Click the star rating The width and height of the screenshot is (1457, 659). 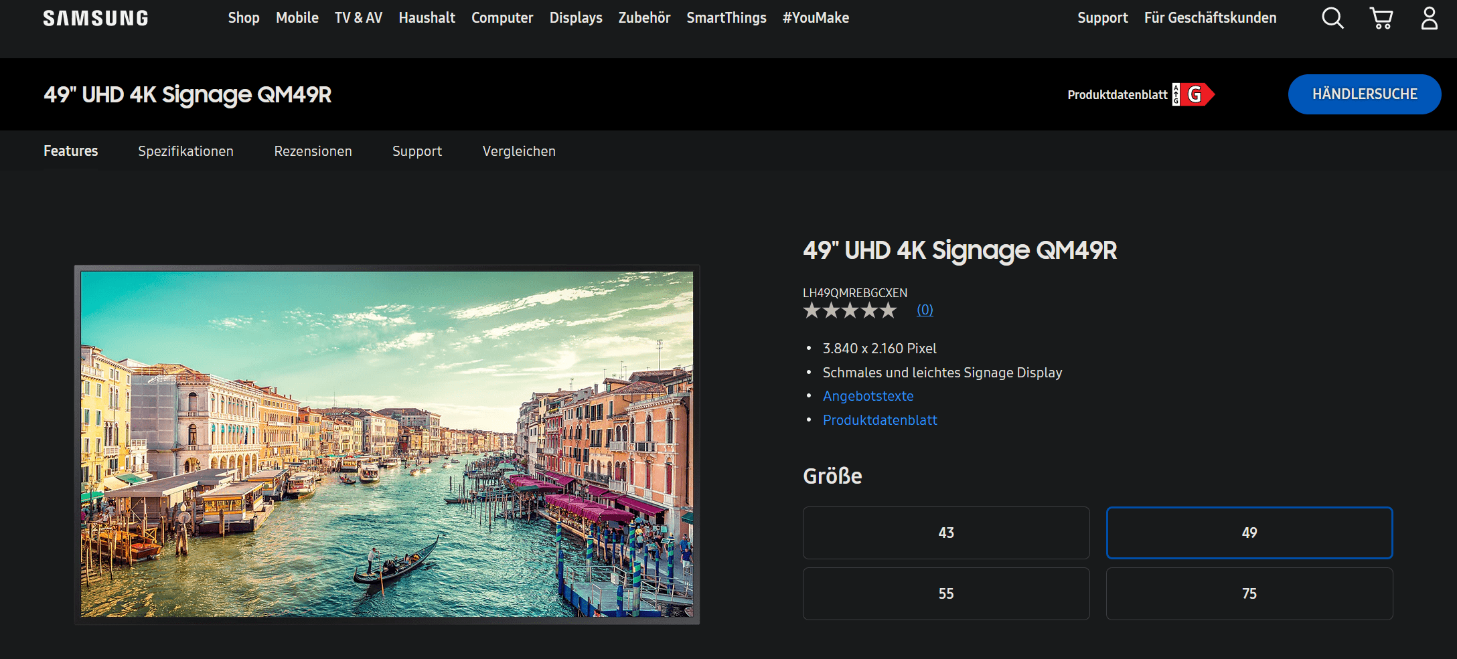tap(850, 310)
